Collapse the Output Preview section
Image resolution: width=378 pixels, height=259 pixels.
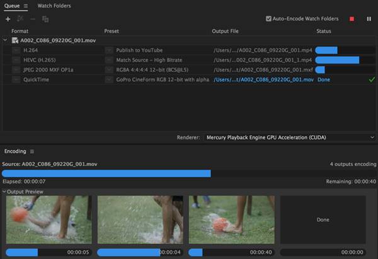(4, 191)
